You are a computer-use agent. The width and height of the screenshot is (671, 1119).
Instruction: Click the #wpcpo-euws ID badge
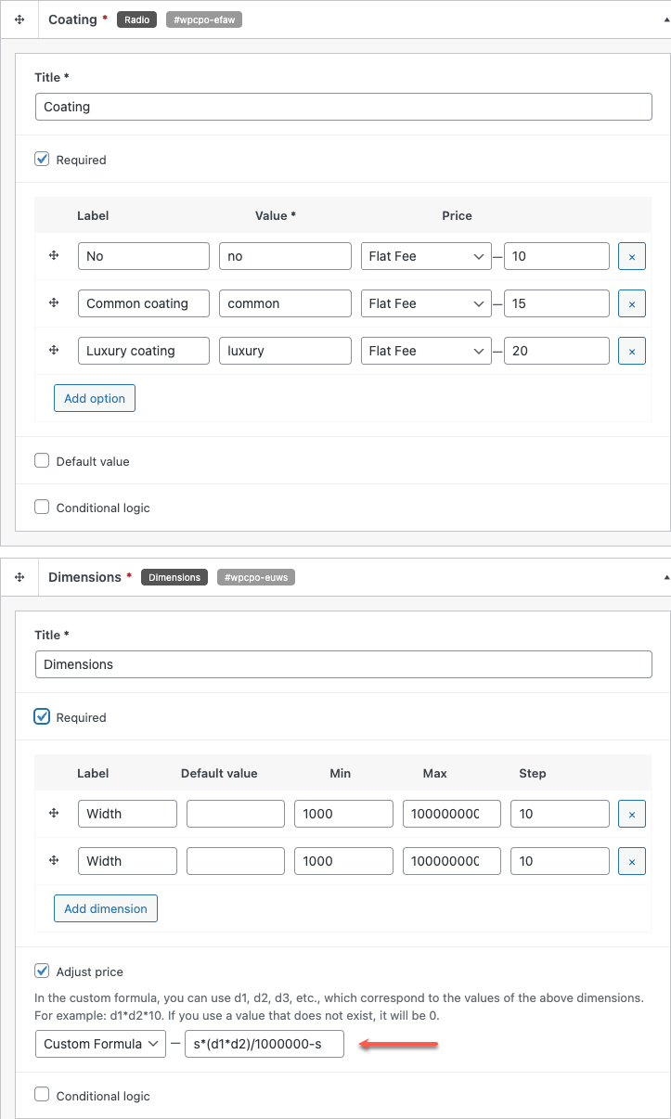click(x=255, y=577)
